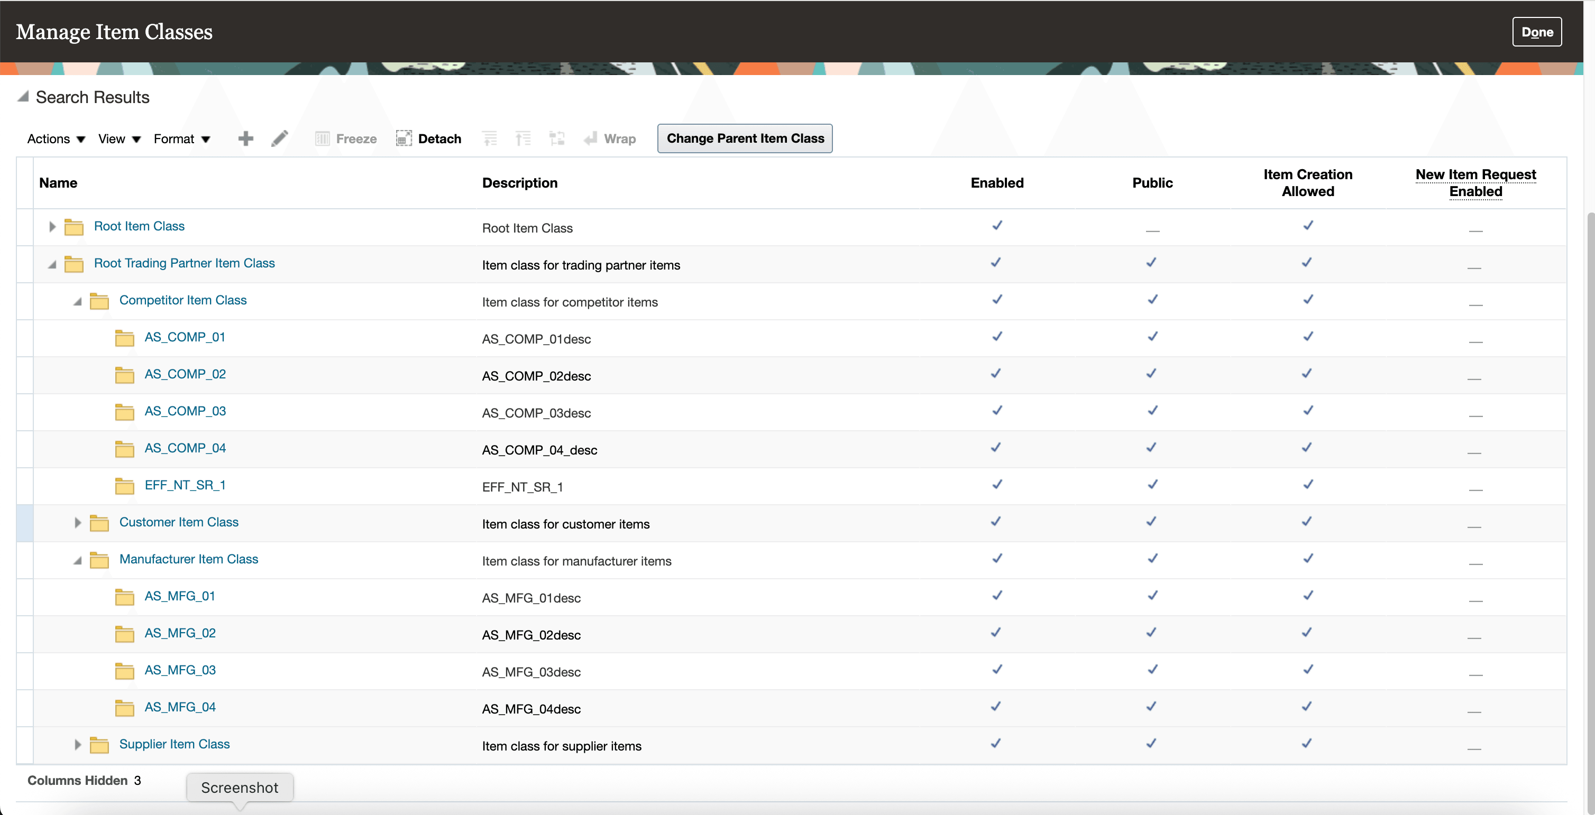Click the Detach table icon

coord(404,138)
